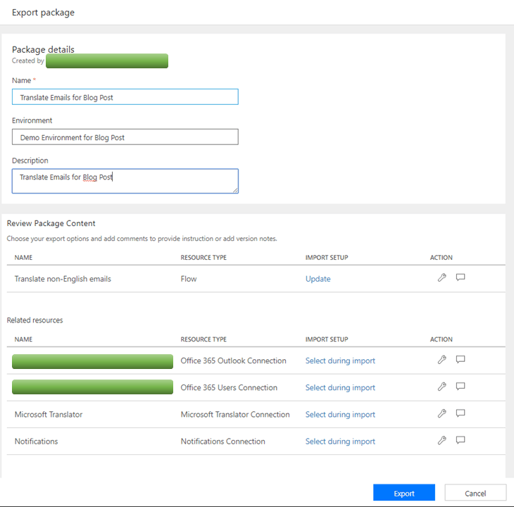Click the comment icon for Translate non-English emails
The height and width of the screenshot is (507, 514).
point(460,277)
